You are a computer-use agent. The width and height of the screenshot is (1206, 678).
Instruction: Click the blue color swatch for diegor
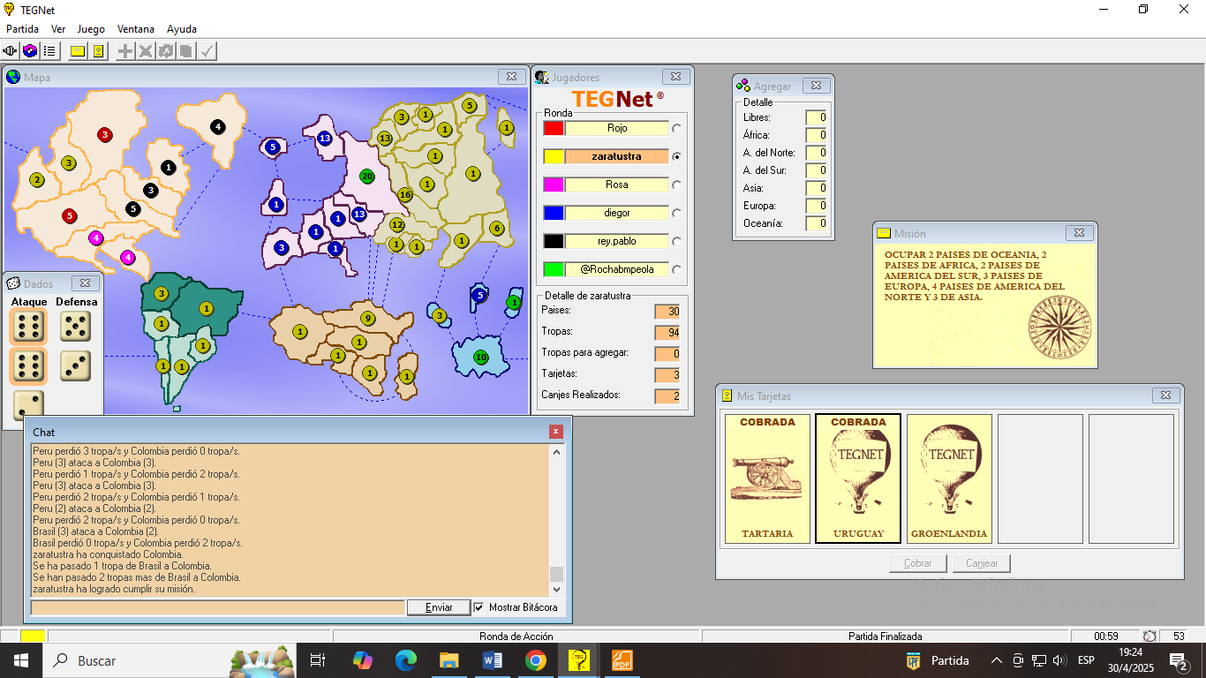point(554,213)
